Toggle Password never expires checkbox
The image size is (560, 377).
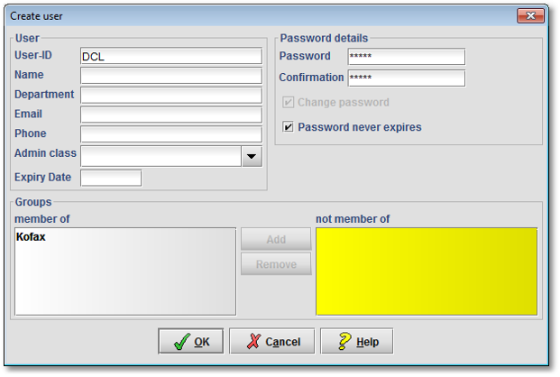[x=289, y=127]
